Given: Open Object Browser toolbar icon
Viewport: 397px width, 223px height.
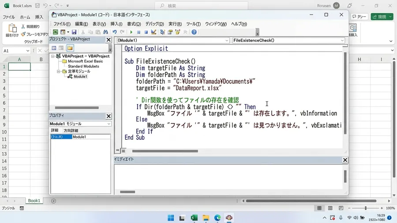Looking at the screenshot, I should click(177, 32).
